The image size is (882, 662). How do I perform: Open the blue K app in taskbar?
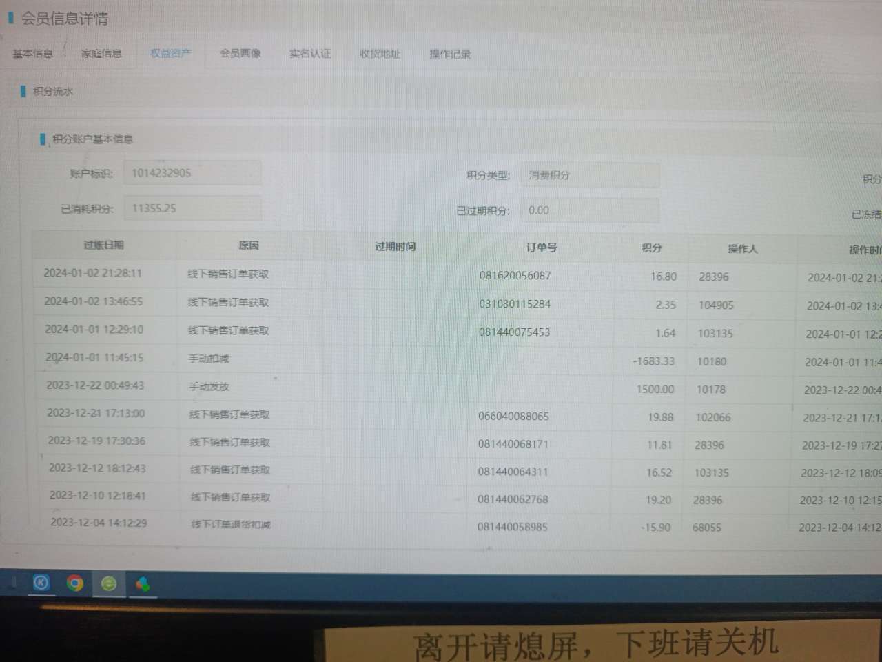41,583
